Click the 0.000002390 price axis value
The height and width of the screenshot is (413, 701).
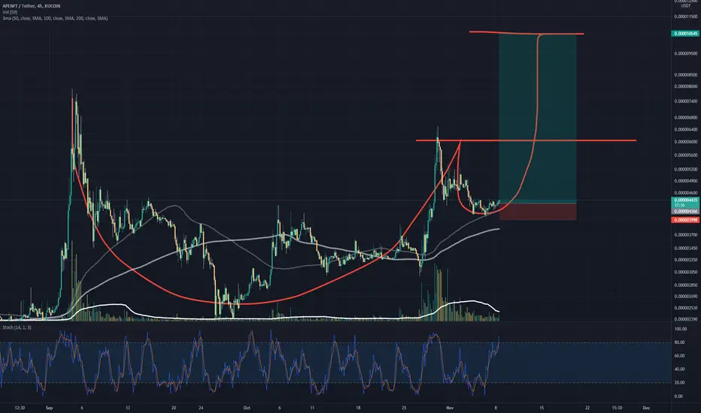686,319
